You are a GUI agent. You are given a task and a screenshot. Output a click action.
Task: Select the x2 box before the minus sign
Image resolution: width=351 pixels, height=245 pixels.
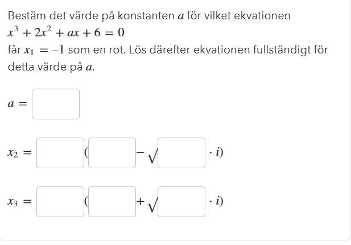coord(112,153)
